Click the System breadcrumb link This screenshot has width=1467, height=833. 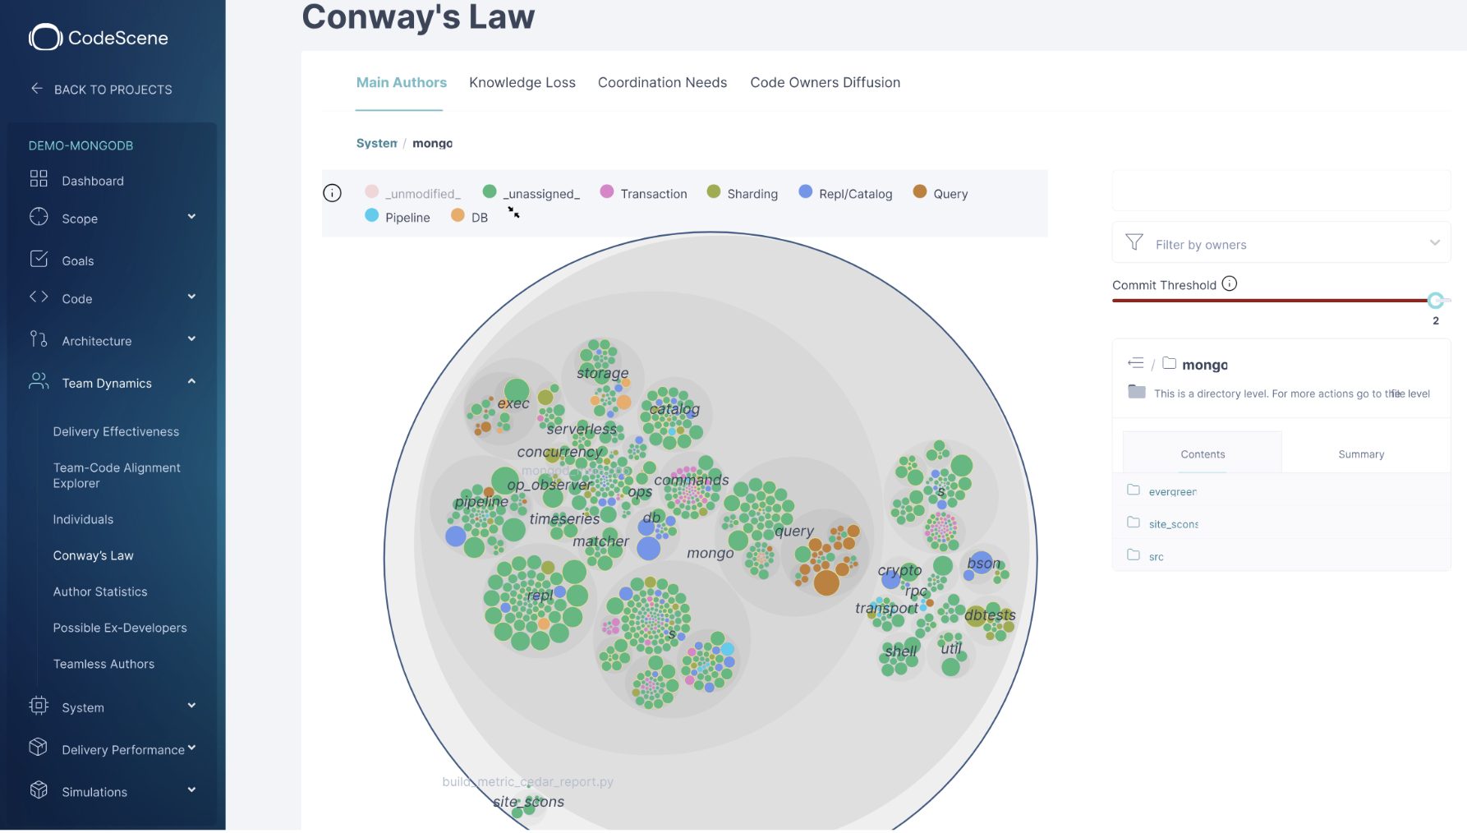(x=376, y=142)
